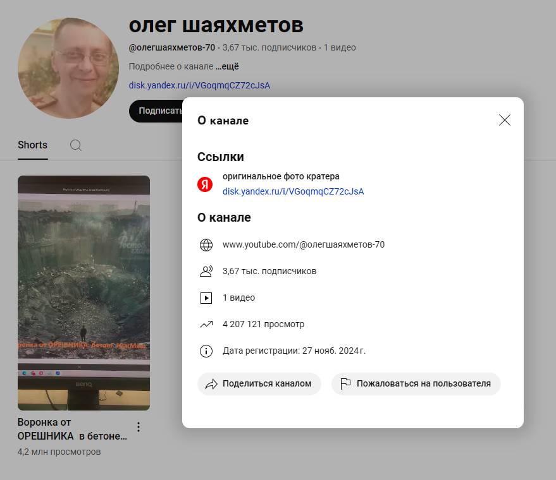556x480 pixels.
Task: Click the trending arrow icon beside the view count
Action: (x=206, y=324)
